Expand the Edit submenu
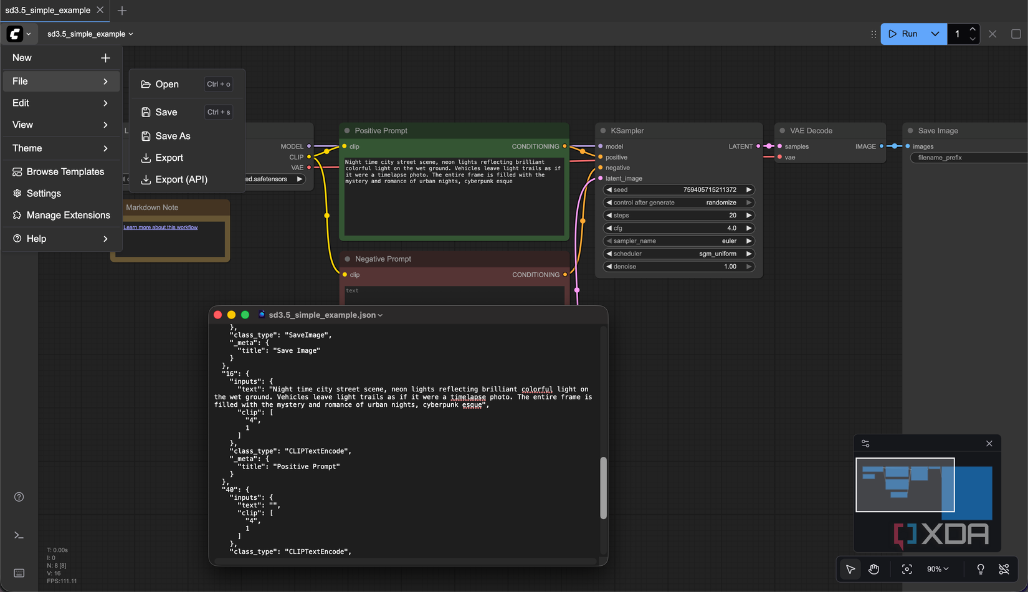 pos(60,103)
